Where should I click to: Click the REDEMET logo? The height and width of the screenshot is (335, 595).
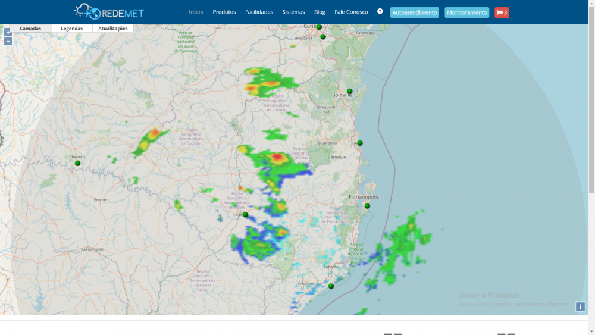[x=109, y=12]
